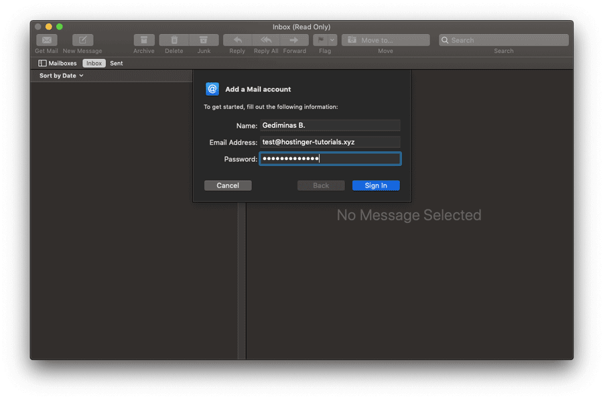Click the Delete trash icon
The image size is (603, 399).
click(174, 40)
